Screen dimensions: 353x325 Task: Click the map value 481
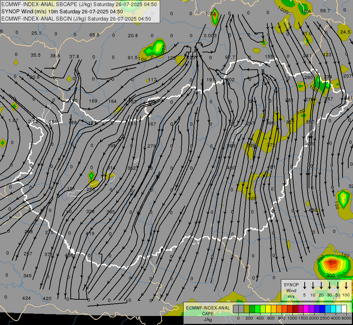click(x=271, y=167)
